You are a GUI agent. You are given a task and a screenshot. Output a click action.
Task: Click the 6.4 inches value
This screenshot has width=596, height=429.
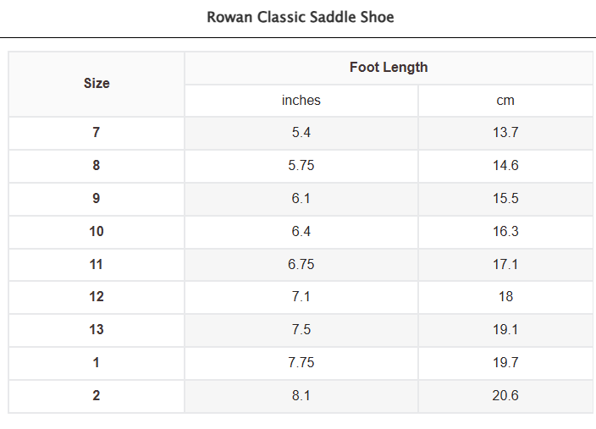coord(301,232)
